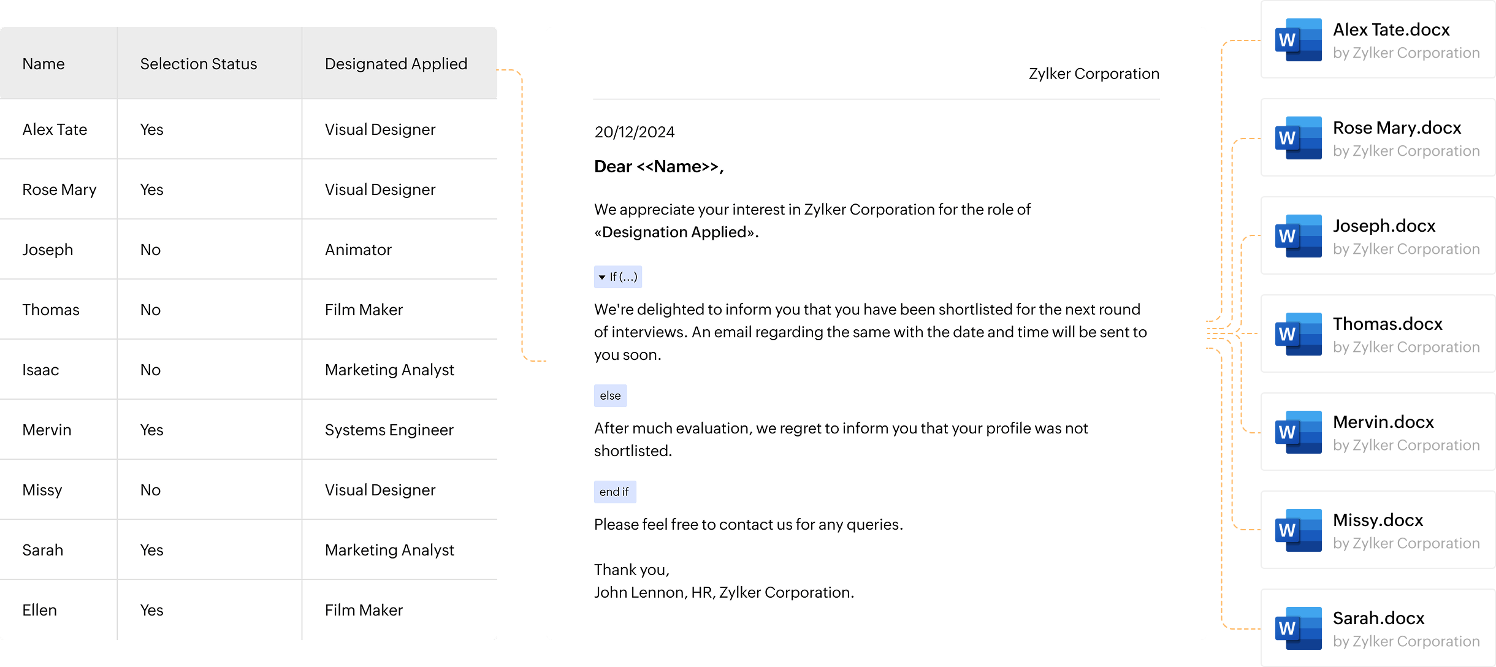
Task: Open the Sarah.docx file title
Action: point(1378,618)
